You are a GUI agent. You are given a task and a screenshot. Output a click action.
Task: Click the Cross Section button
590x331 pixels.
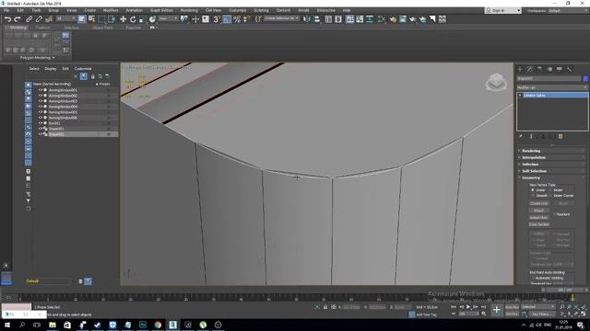pyautogui.click(x=538, y=224)
